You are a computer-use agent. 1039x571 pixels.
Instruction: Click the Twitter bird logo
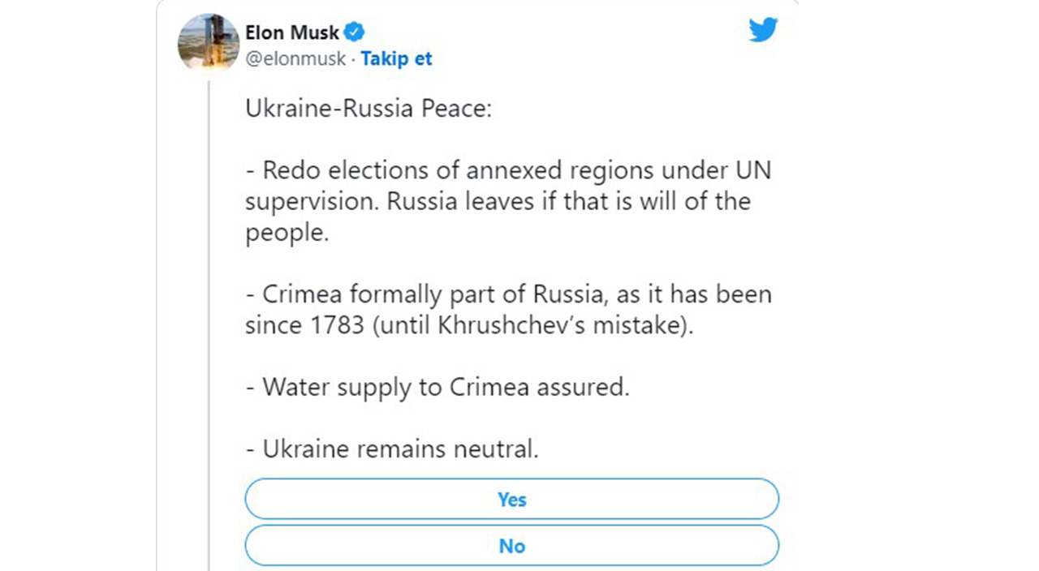click(x=763, y=30)
